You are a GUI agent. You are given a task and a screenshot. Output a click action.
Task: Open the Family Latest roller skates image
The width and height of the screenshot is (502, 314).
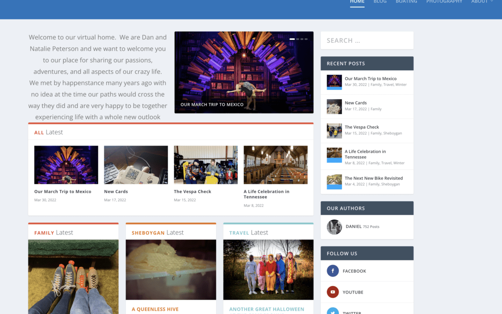coord(73,277)
